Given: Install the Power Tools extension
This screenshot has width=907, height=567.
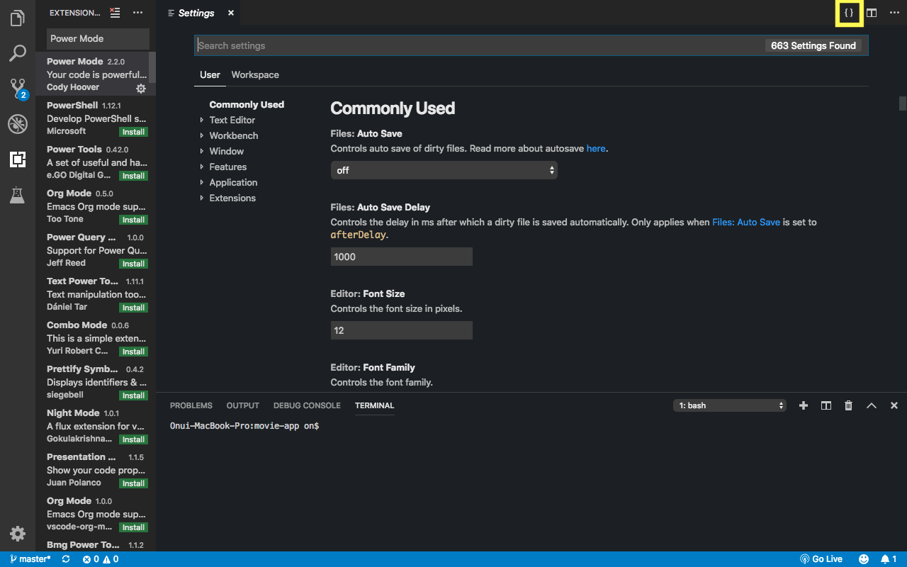Looking at the screenshot, I should click(x=133, y=176).
